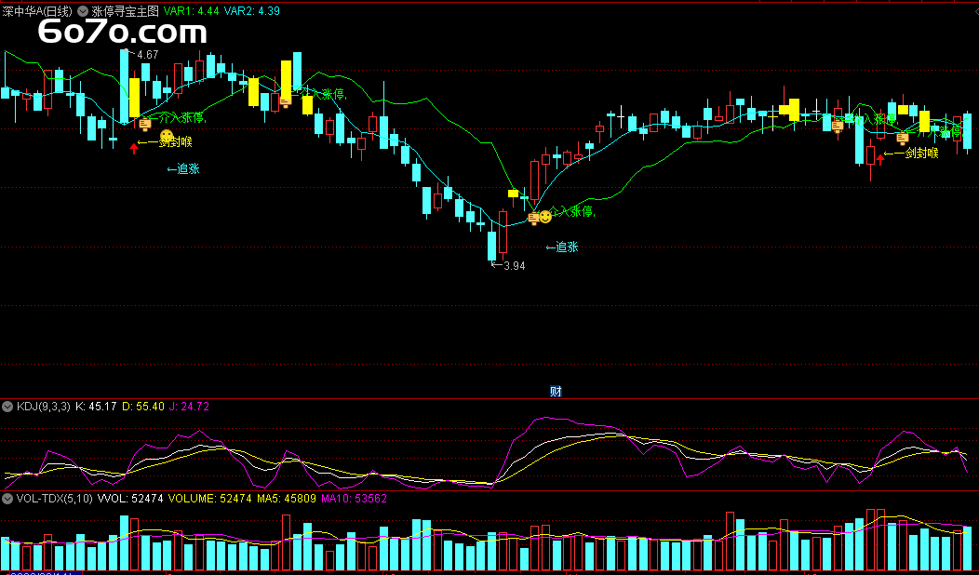Click the J: 24.72 value
Screen dimensions: 979x575
(x=189, y=407)
